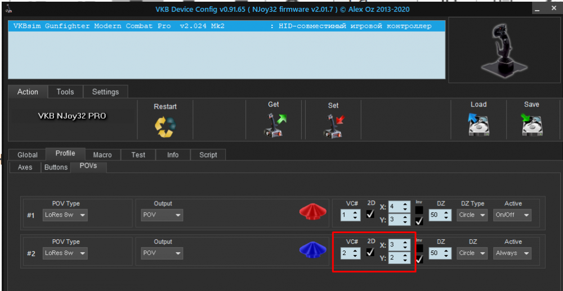Open the Active Always dropdown for #2
563x291 pixels.
click(512, 253)
